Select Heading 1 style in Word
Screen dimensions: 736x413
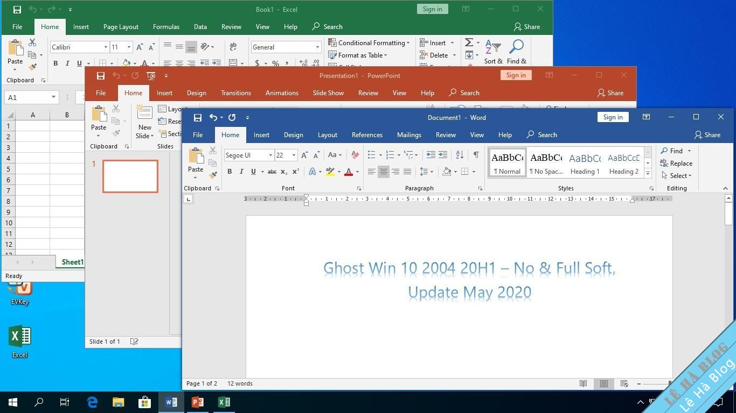click(x=585, y=163)
